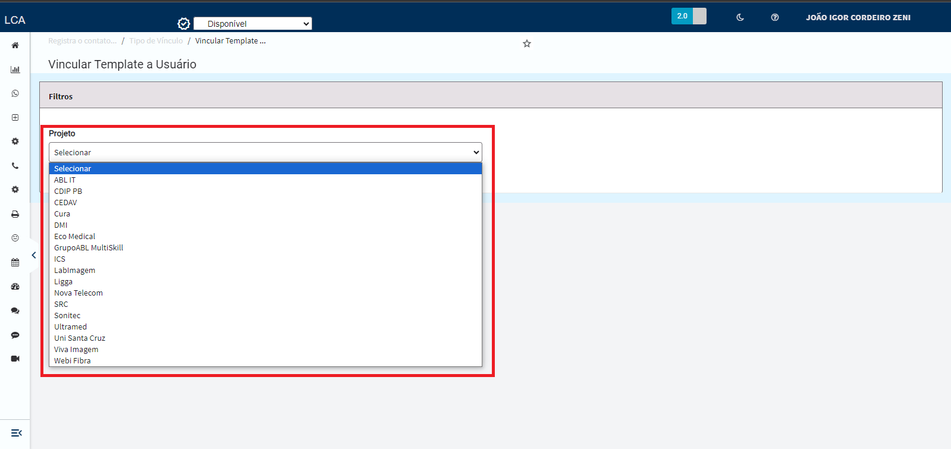This screenshot has width=951, height=449.
Task: Open the Disponível status dropdown
Action: point(253,24)
